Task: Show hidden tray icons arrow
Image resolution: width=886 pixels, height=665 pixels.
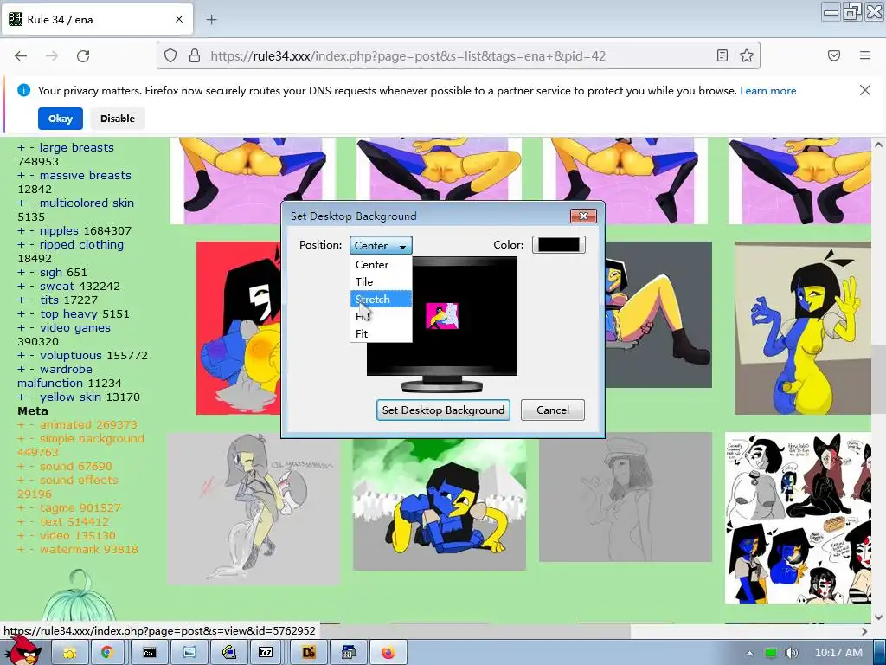Action: 749,653
